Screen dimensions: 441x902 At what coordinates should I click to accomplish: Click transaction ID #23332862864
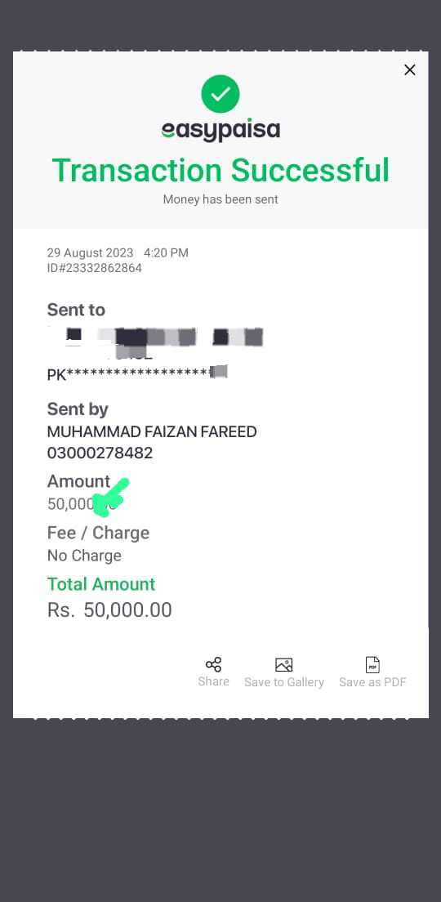pos(94,268)
